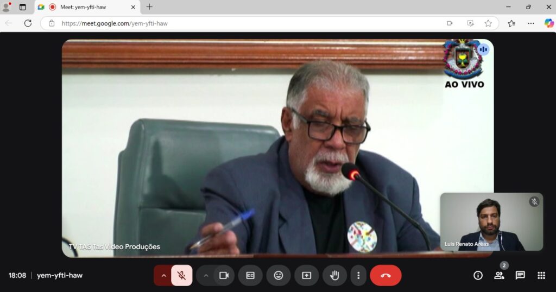The height and width of the screenshot is (292, 556).
Task: Open meeting details info icon
Action: point(478,275)
